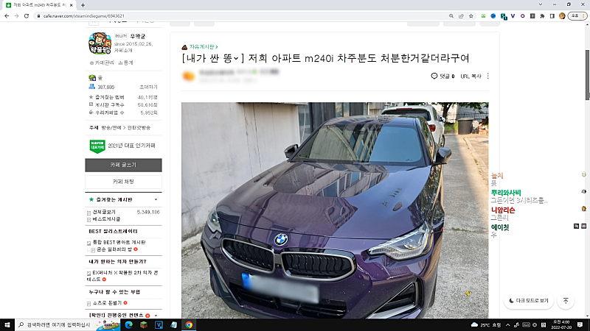Screen dimensions: 590x331
Task: Click the 카페 글쓰기 button
Action: pyautogui.click(x=123, y=165)
